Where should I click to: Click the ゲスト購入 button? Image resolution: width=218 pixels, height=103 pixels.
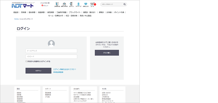pos(107,53)
